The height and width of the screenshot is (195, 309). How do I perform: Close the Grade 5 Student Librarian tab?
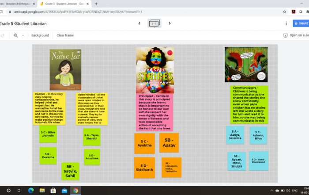(x=88, y=4)
